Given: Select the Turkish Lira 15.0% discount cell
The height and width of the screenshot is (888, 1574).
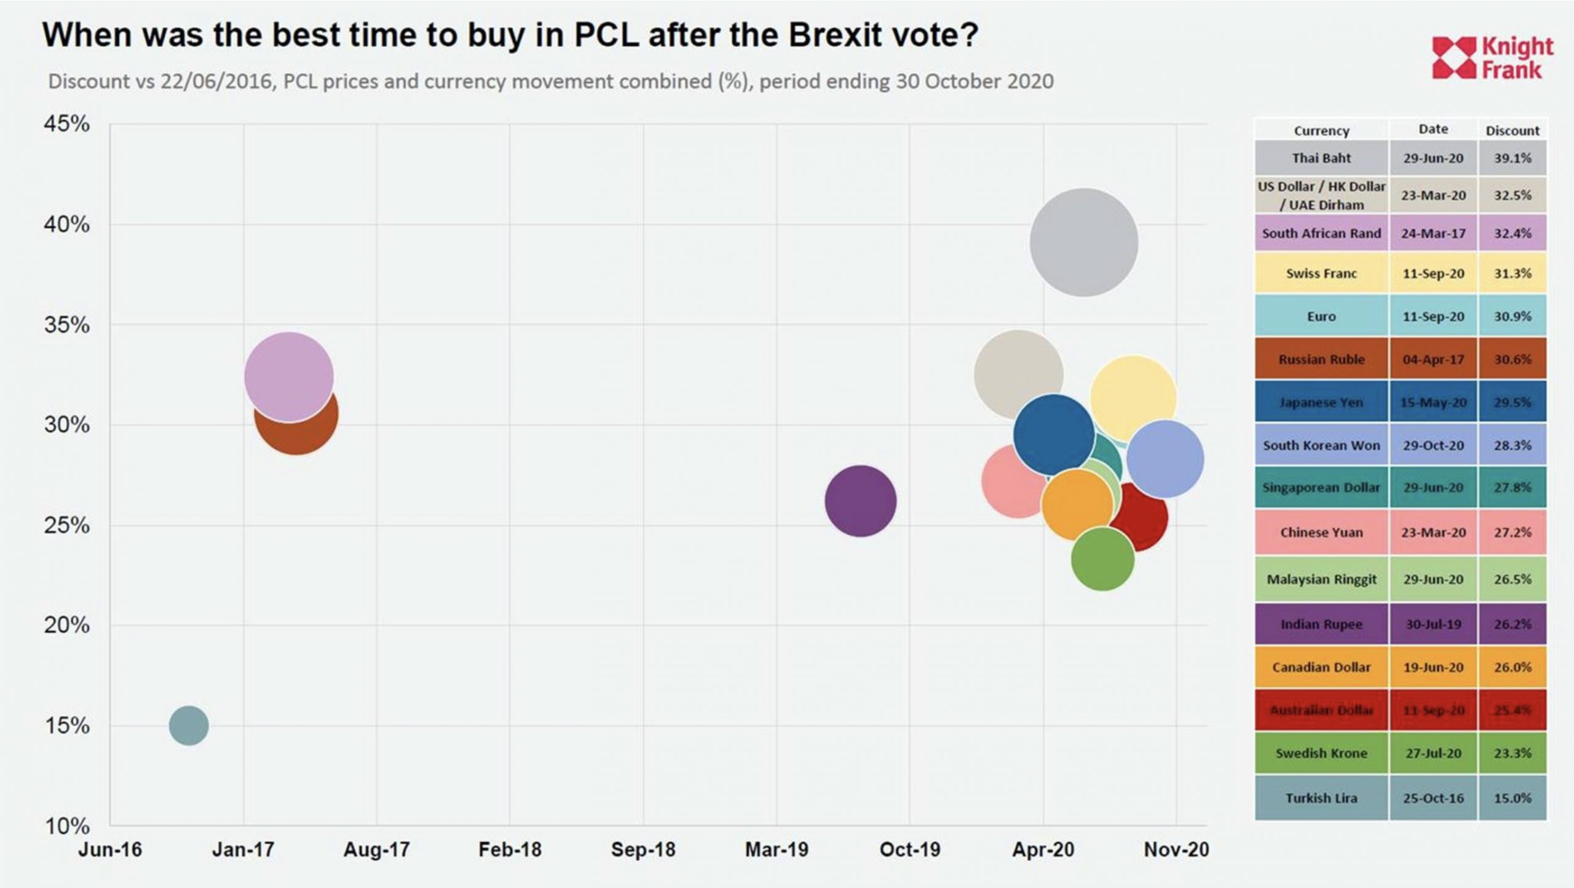Looking at the screenshot, I should click(x=1512, y=798).
